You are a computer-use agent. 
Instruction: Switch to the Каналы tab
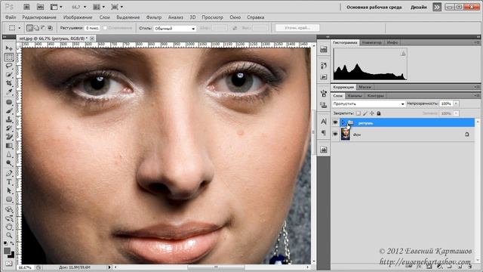(x=355, y=96)
